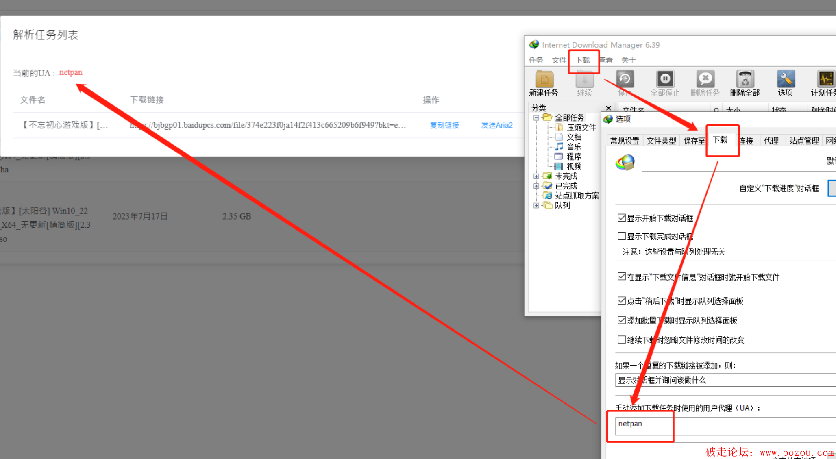Click the 【不忘初心游戏版】 file name cell

(x=64, y=125)
